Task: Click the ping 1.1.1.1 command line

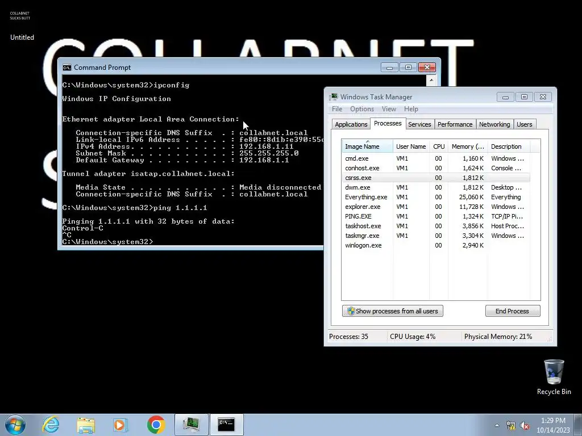Action: 134,208
